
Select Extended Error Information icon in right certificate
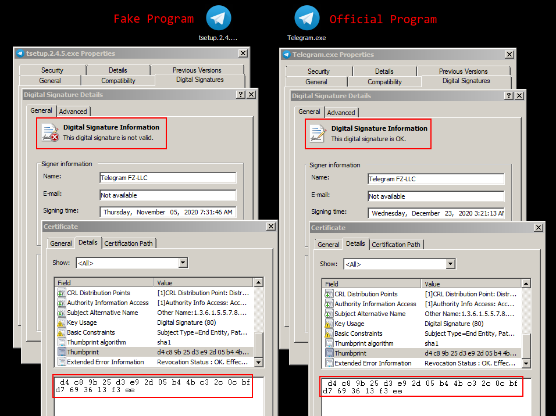pos(329,363)
